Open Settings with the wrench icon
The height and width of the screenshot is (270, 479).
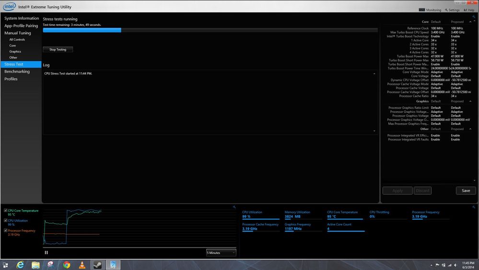tap(452, 10)
